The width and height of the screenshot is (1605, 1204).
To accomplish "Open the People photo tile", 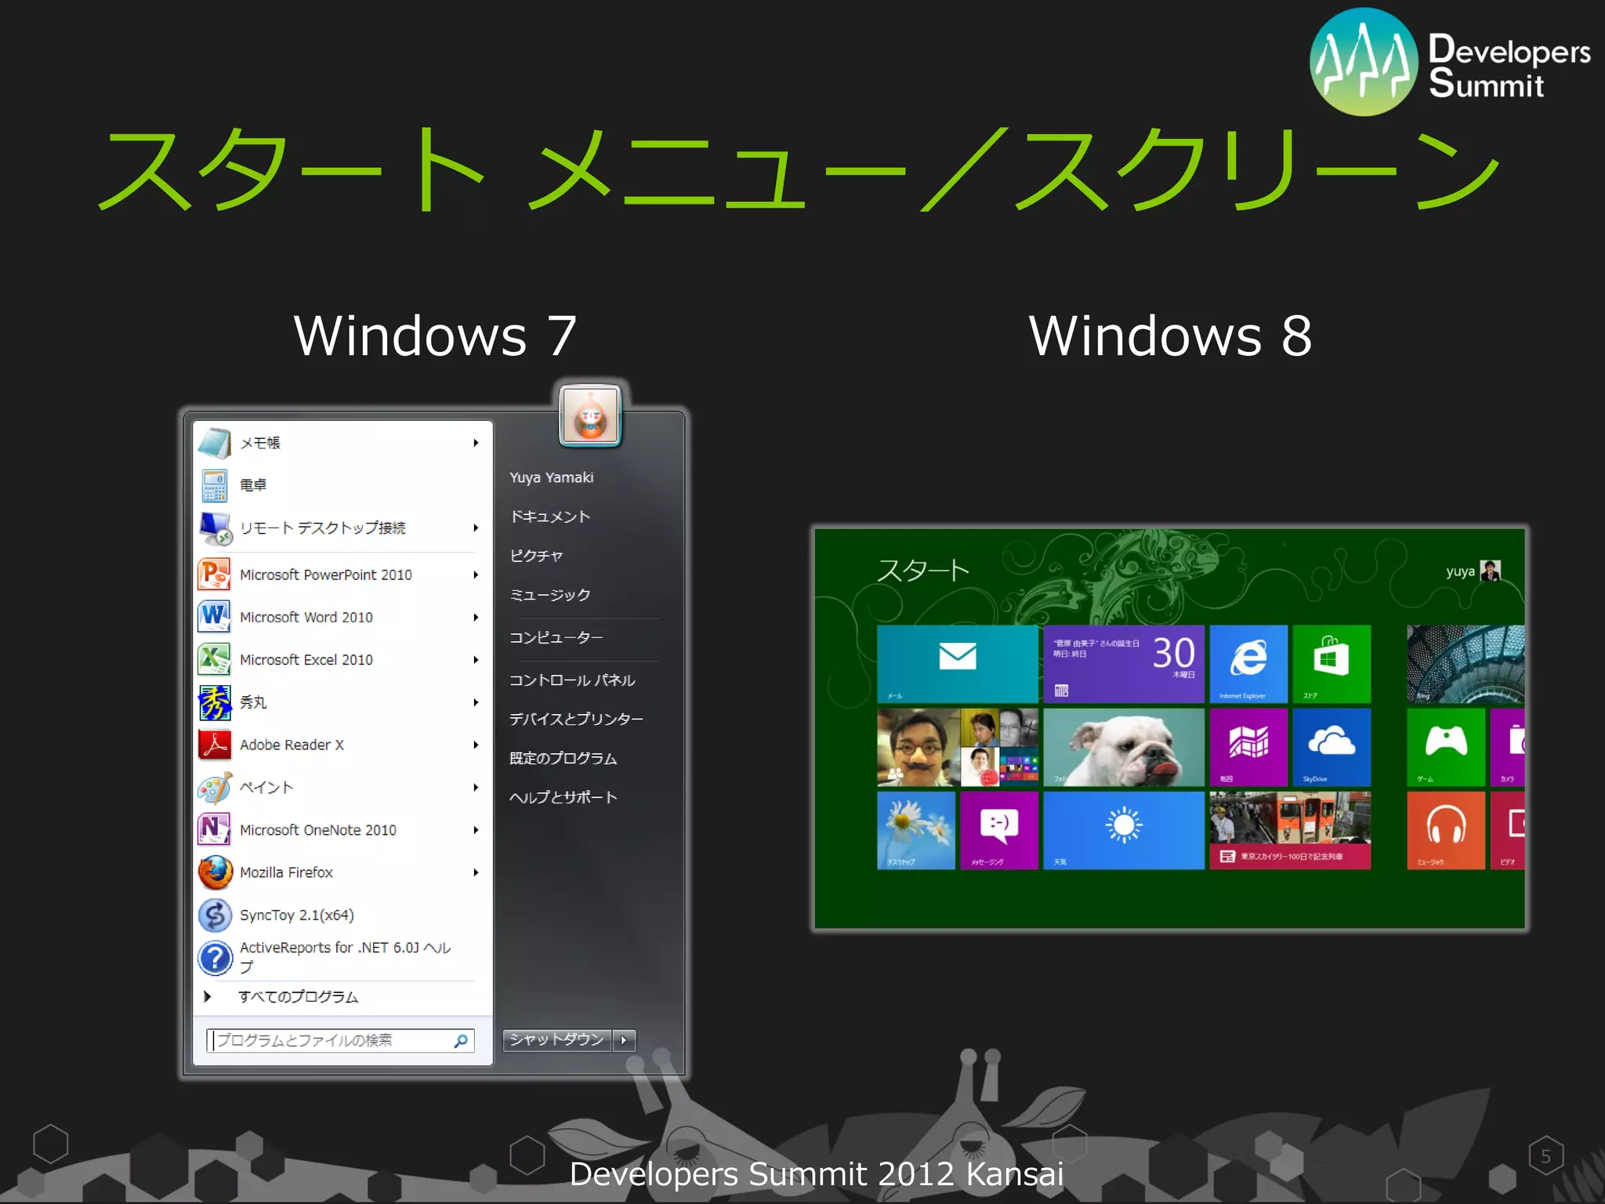I will point(957,746).
